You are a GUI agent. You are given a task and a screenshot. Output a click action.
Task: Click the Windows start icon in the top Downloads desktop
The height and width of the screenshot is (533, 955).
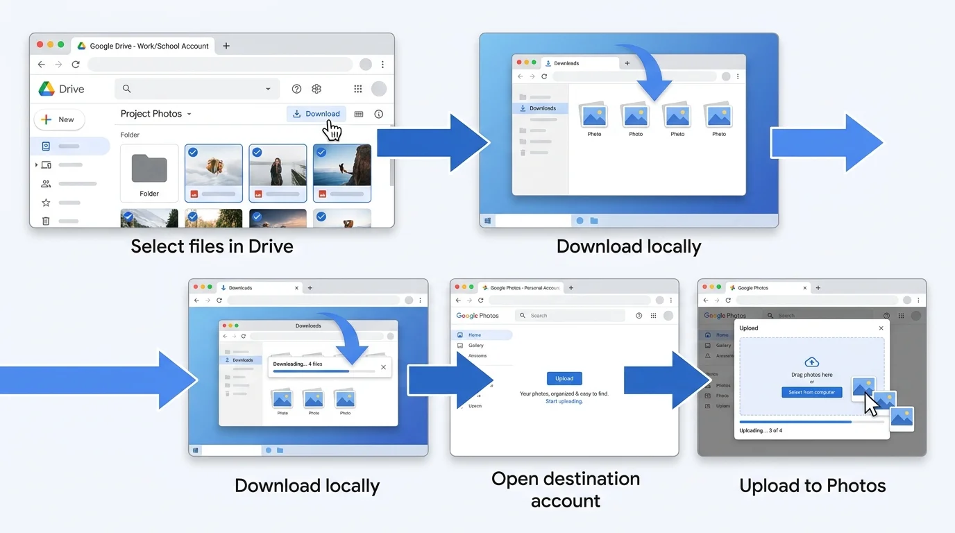pos(488,221)
